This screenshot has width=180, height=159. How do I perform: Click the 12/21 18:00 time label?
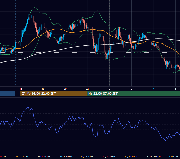[43, 156]
